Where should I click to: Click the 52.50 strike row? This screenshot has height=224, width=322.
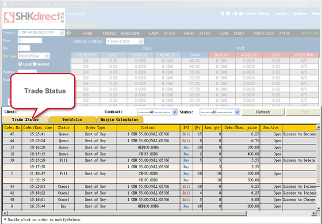tap(194, 78)
